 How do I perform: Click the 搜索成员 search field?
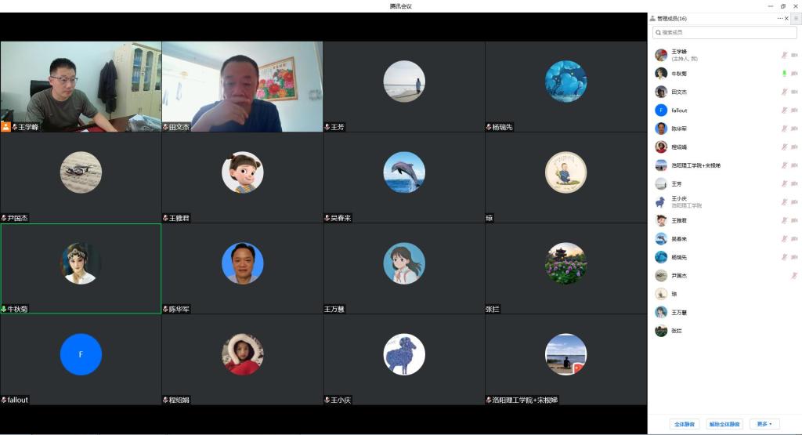click(724, 32)
